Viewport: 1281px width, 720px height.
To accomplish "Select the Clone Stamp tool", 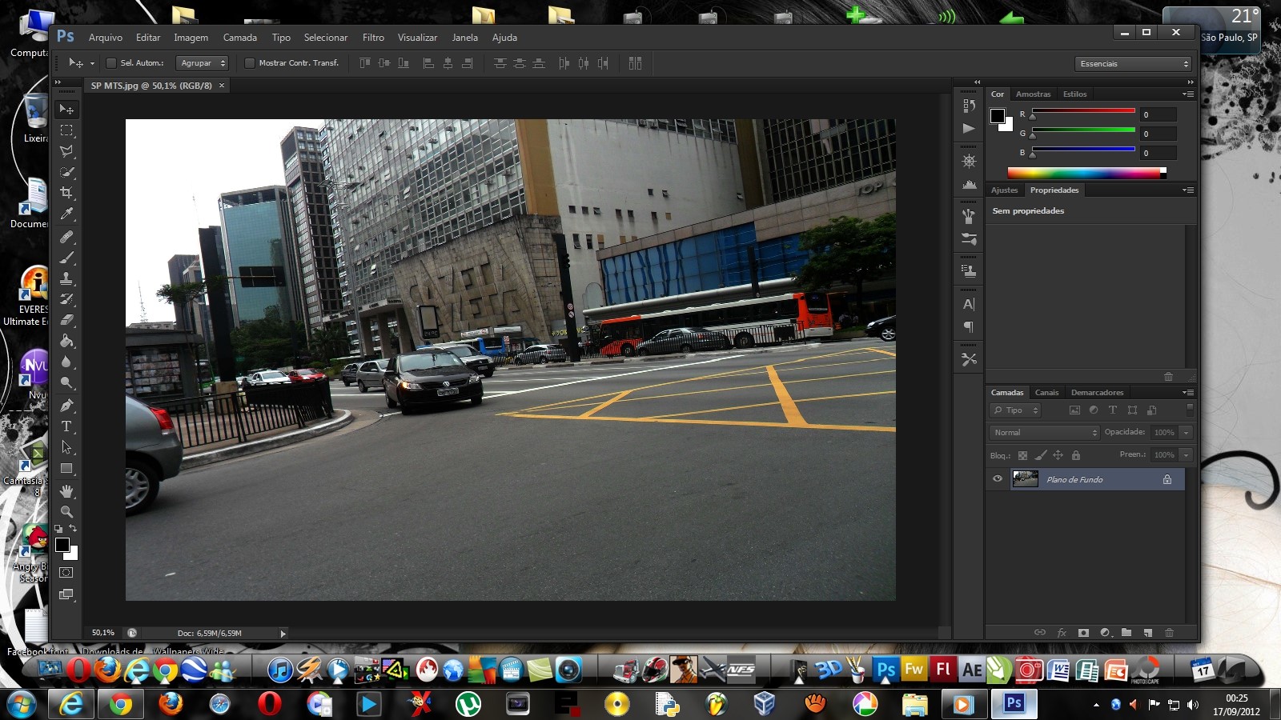I will pyautogui.click(x=66, y=278).
